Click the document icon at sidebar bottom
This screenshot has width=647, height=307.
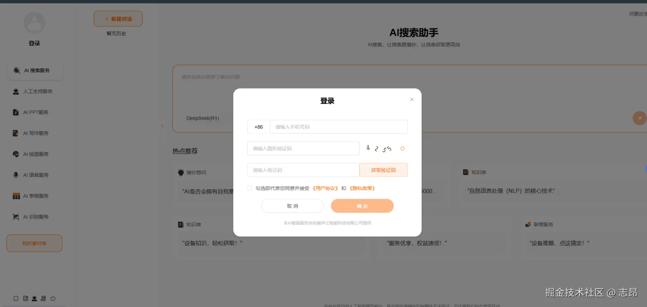(x=25, y=298)
